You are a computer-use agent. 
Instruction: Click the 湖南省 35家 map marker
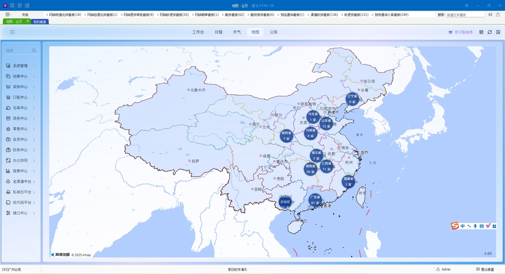310,169
